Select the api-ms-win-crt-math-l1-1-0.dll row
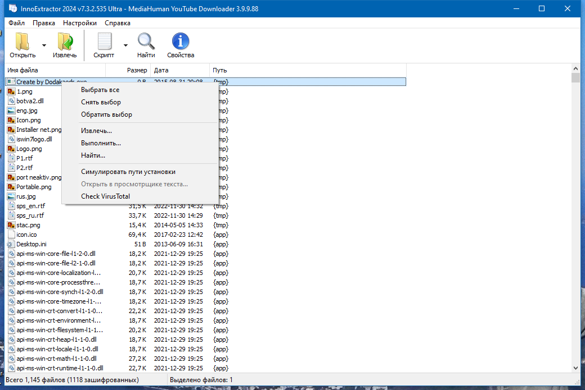This screenshot has width=585, height=390. click(x=205, y=359)
